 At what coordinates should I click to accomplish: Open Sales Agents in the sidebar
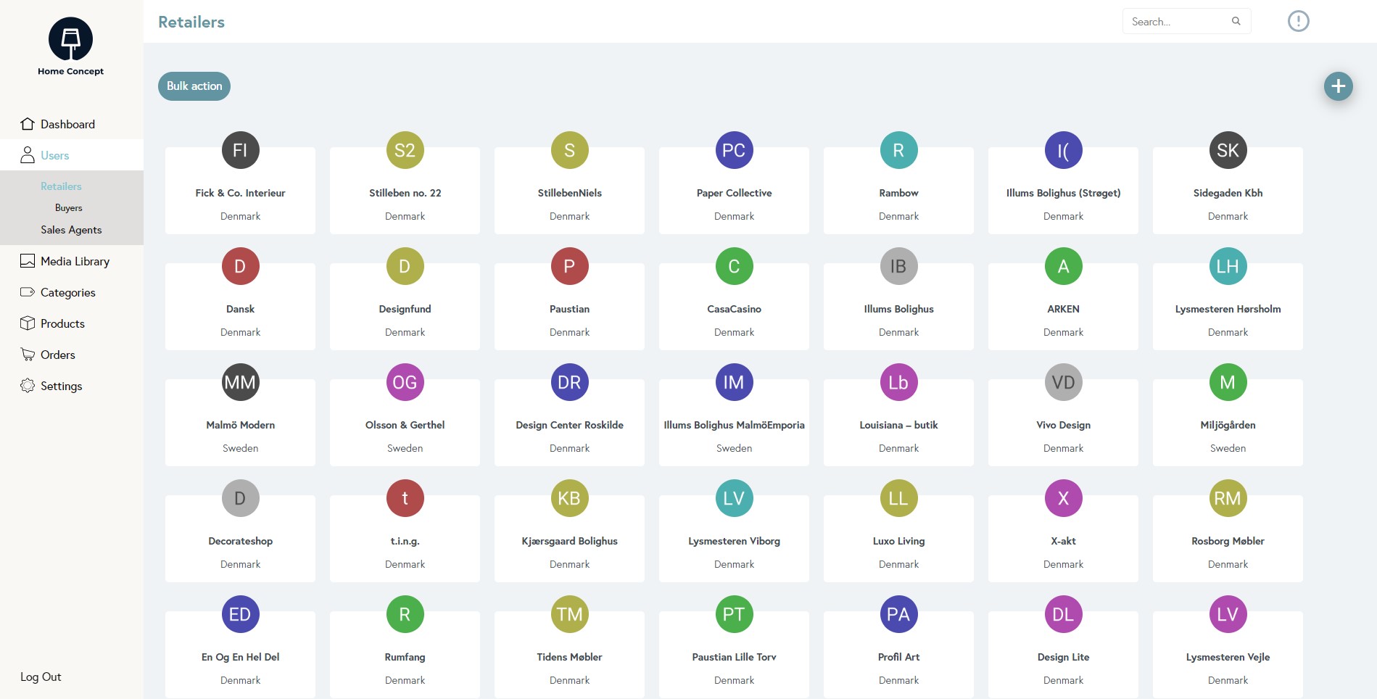coord(71,230)
